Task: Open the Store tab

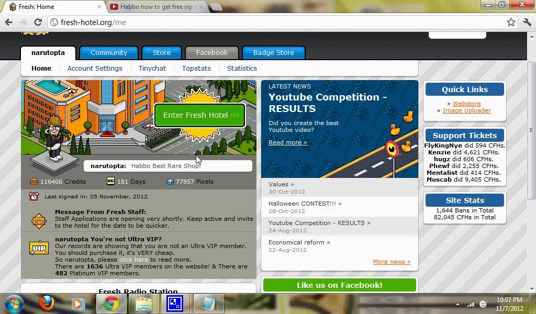Action: 162,53
